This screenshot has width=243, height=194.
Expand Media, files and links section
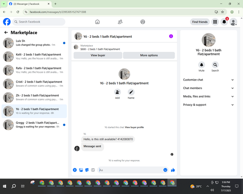point(208,97)
